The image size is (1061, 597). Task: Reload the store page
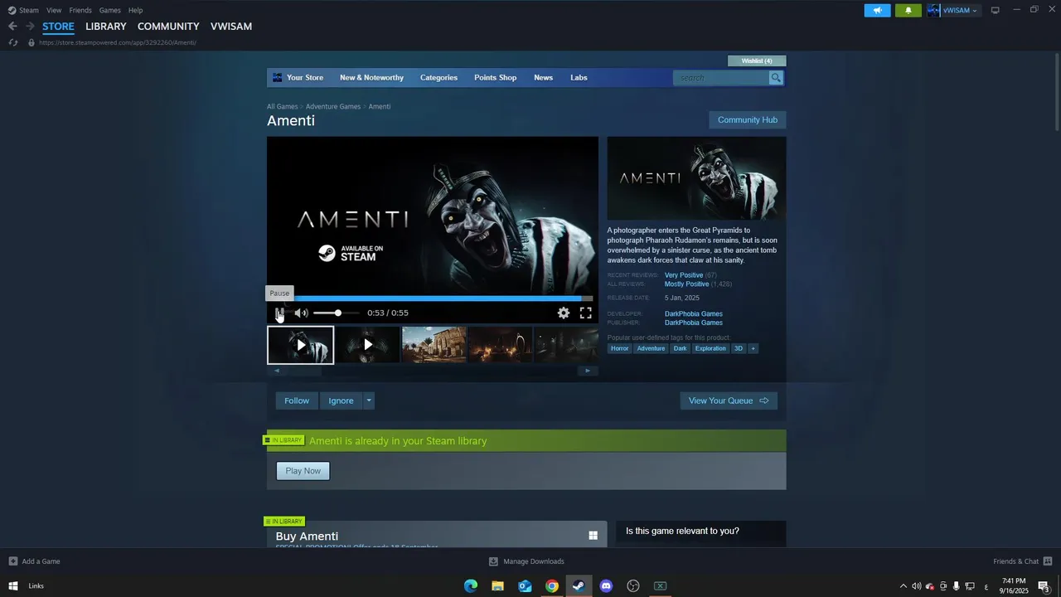point(12,42)
